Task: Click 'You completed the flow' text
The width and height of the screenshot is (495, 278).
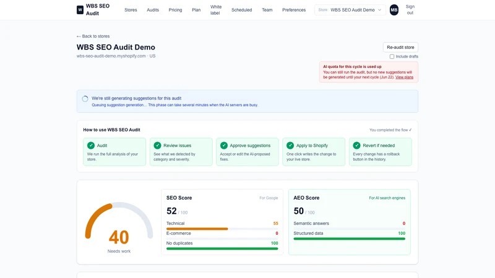Action: click(x=390, y=130)
